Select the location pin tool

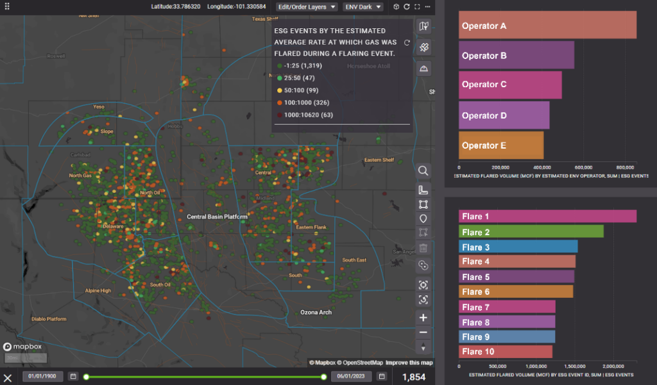(423, 218)
